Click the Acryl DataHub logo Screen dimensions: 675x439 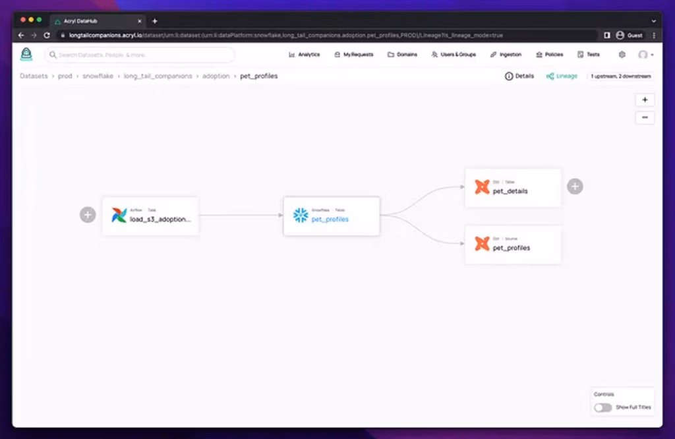tap(26, 54)
